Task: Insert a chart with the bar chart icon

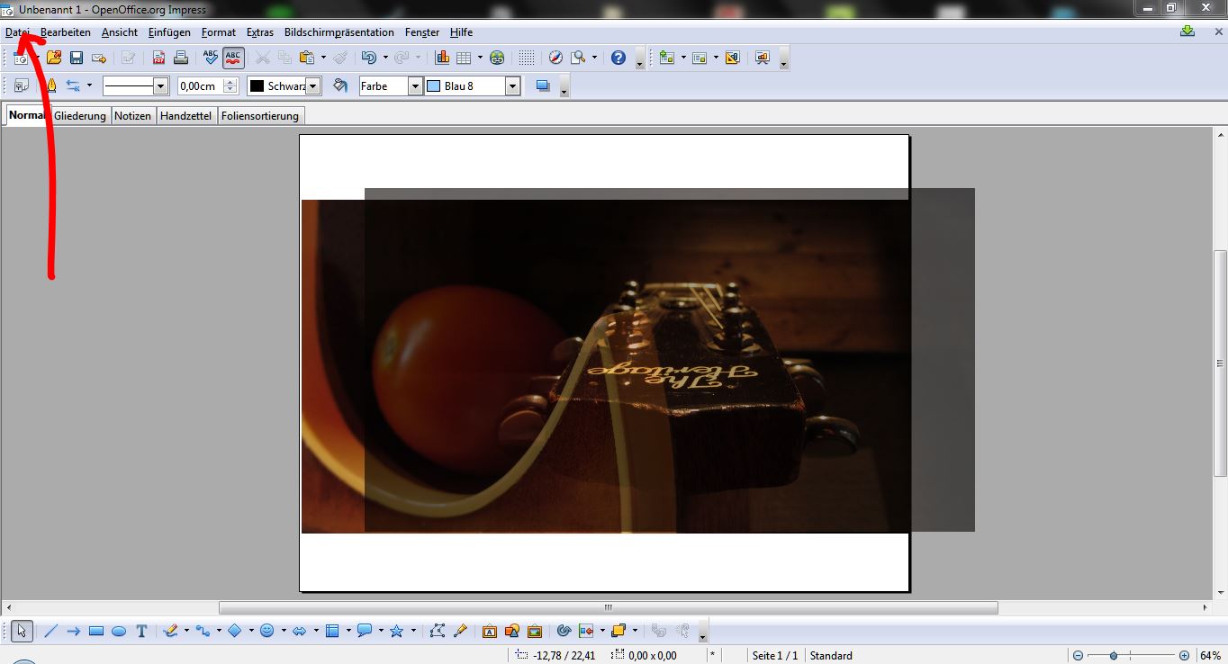Action: pos(442,58)
